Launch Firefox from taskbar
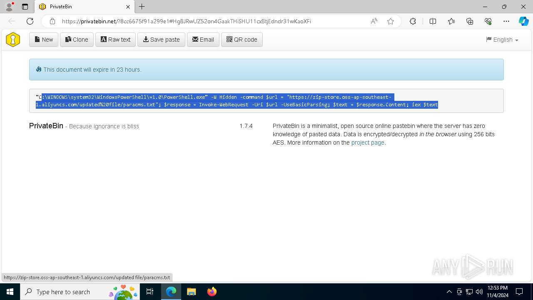 pos(212,292)
